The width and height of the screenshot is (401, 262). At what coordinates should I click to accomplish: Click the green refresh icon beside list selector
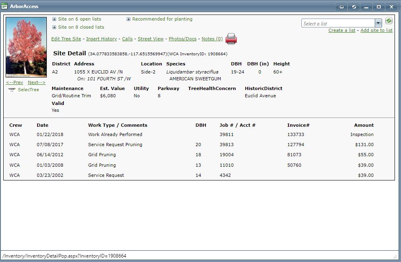(389, 21)
